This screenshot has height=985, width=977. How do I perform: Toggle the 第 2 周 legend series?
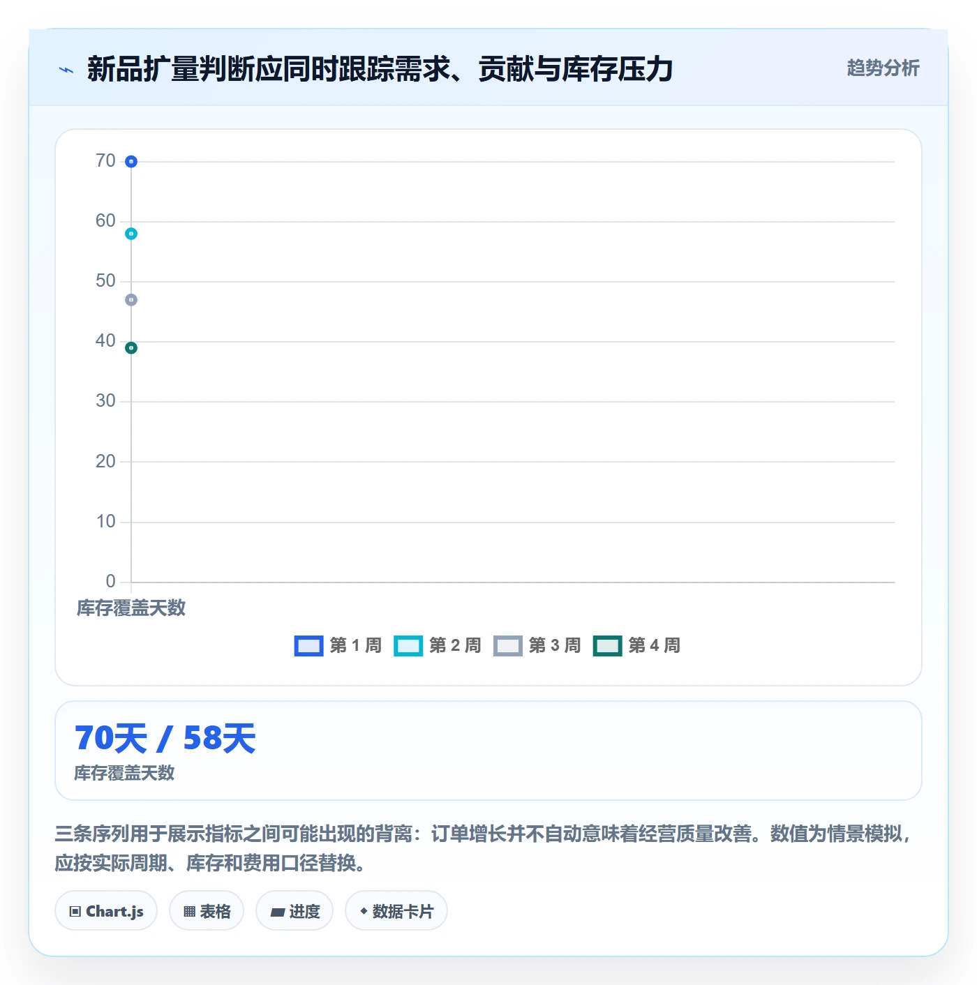pos(438,645)
